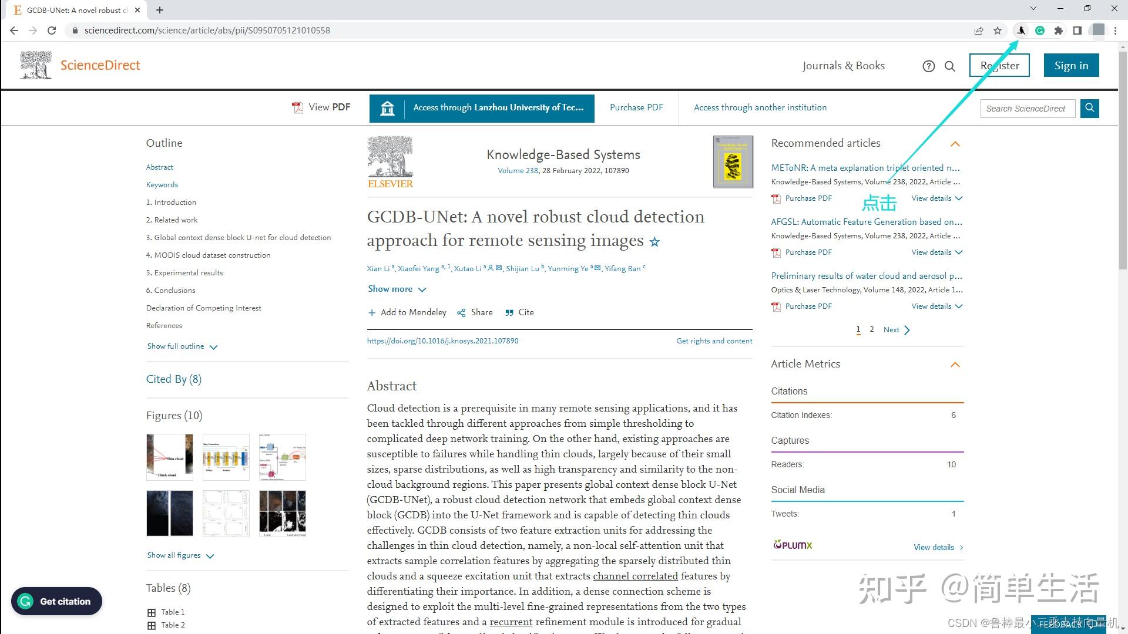Open Journals & Books menu
The image size is (1128, 634).
(843, 66)
